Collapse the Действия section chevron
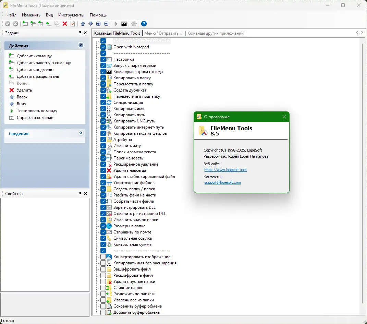The image size is (367, 324). point(81,45)
